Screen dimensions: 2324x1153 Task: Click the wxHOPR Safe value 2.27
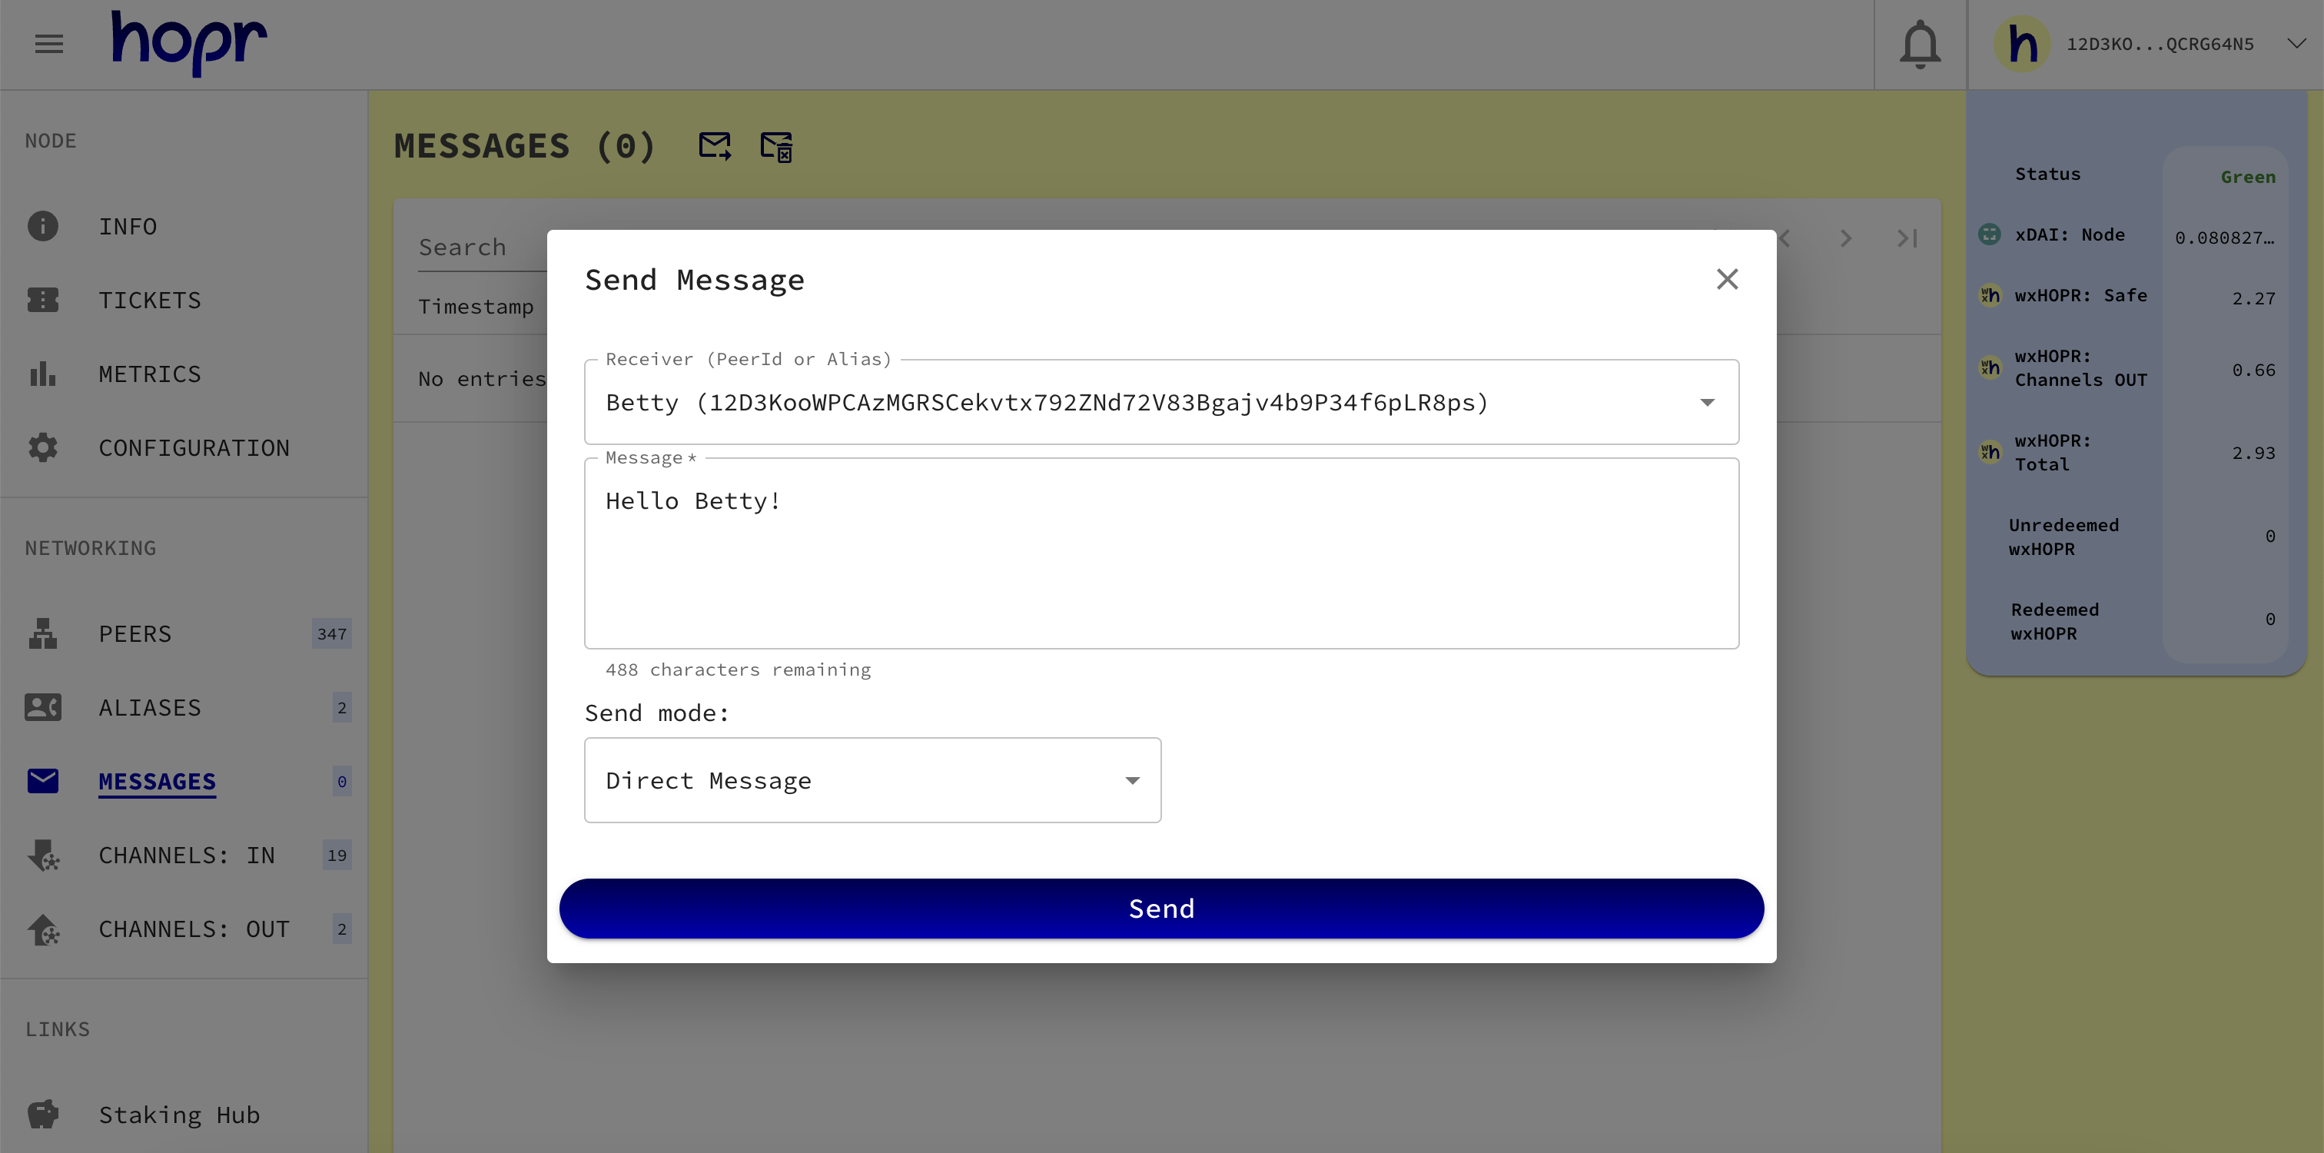[x=2253, y=297]
